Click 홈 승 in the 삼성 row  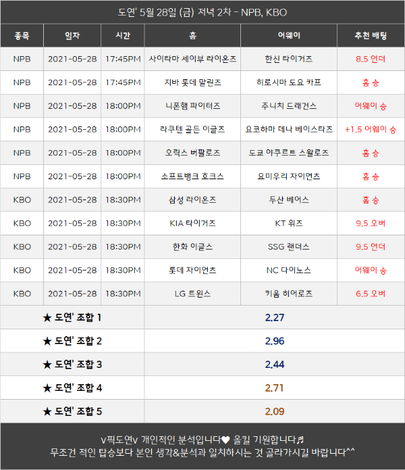(x=371, y=199)
